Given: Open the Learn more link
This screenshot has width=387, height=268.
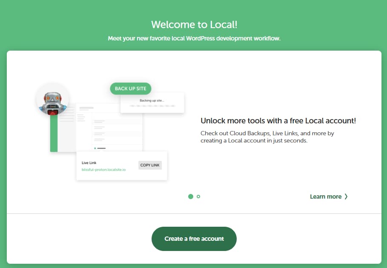Looking at the screenshot, I should (325, 197).
